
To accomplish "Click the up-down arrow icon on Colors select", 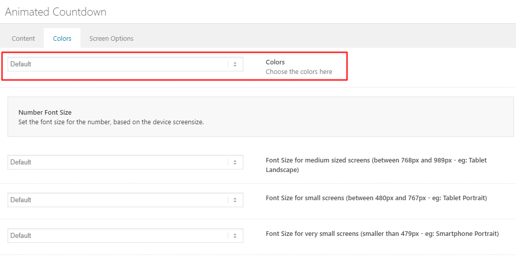I will click(235, 64).
